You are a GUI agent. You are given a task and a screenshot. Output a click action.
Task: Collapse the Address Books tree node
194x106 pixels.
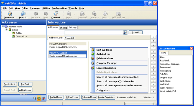pyautogui.click(x=3, y=26)
